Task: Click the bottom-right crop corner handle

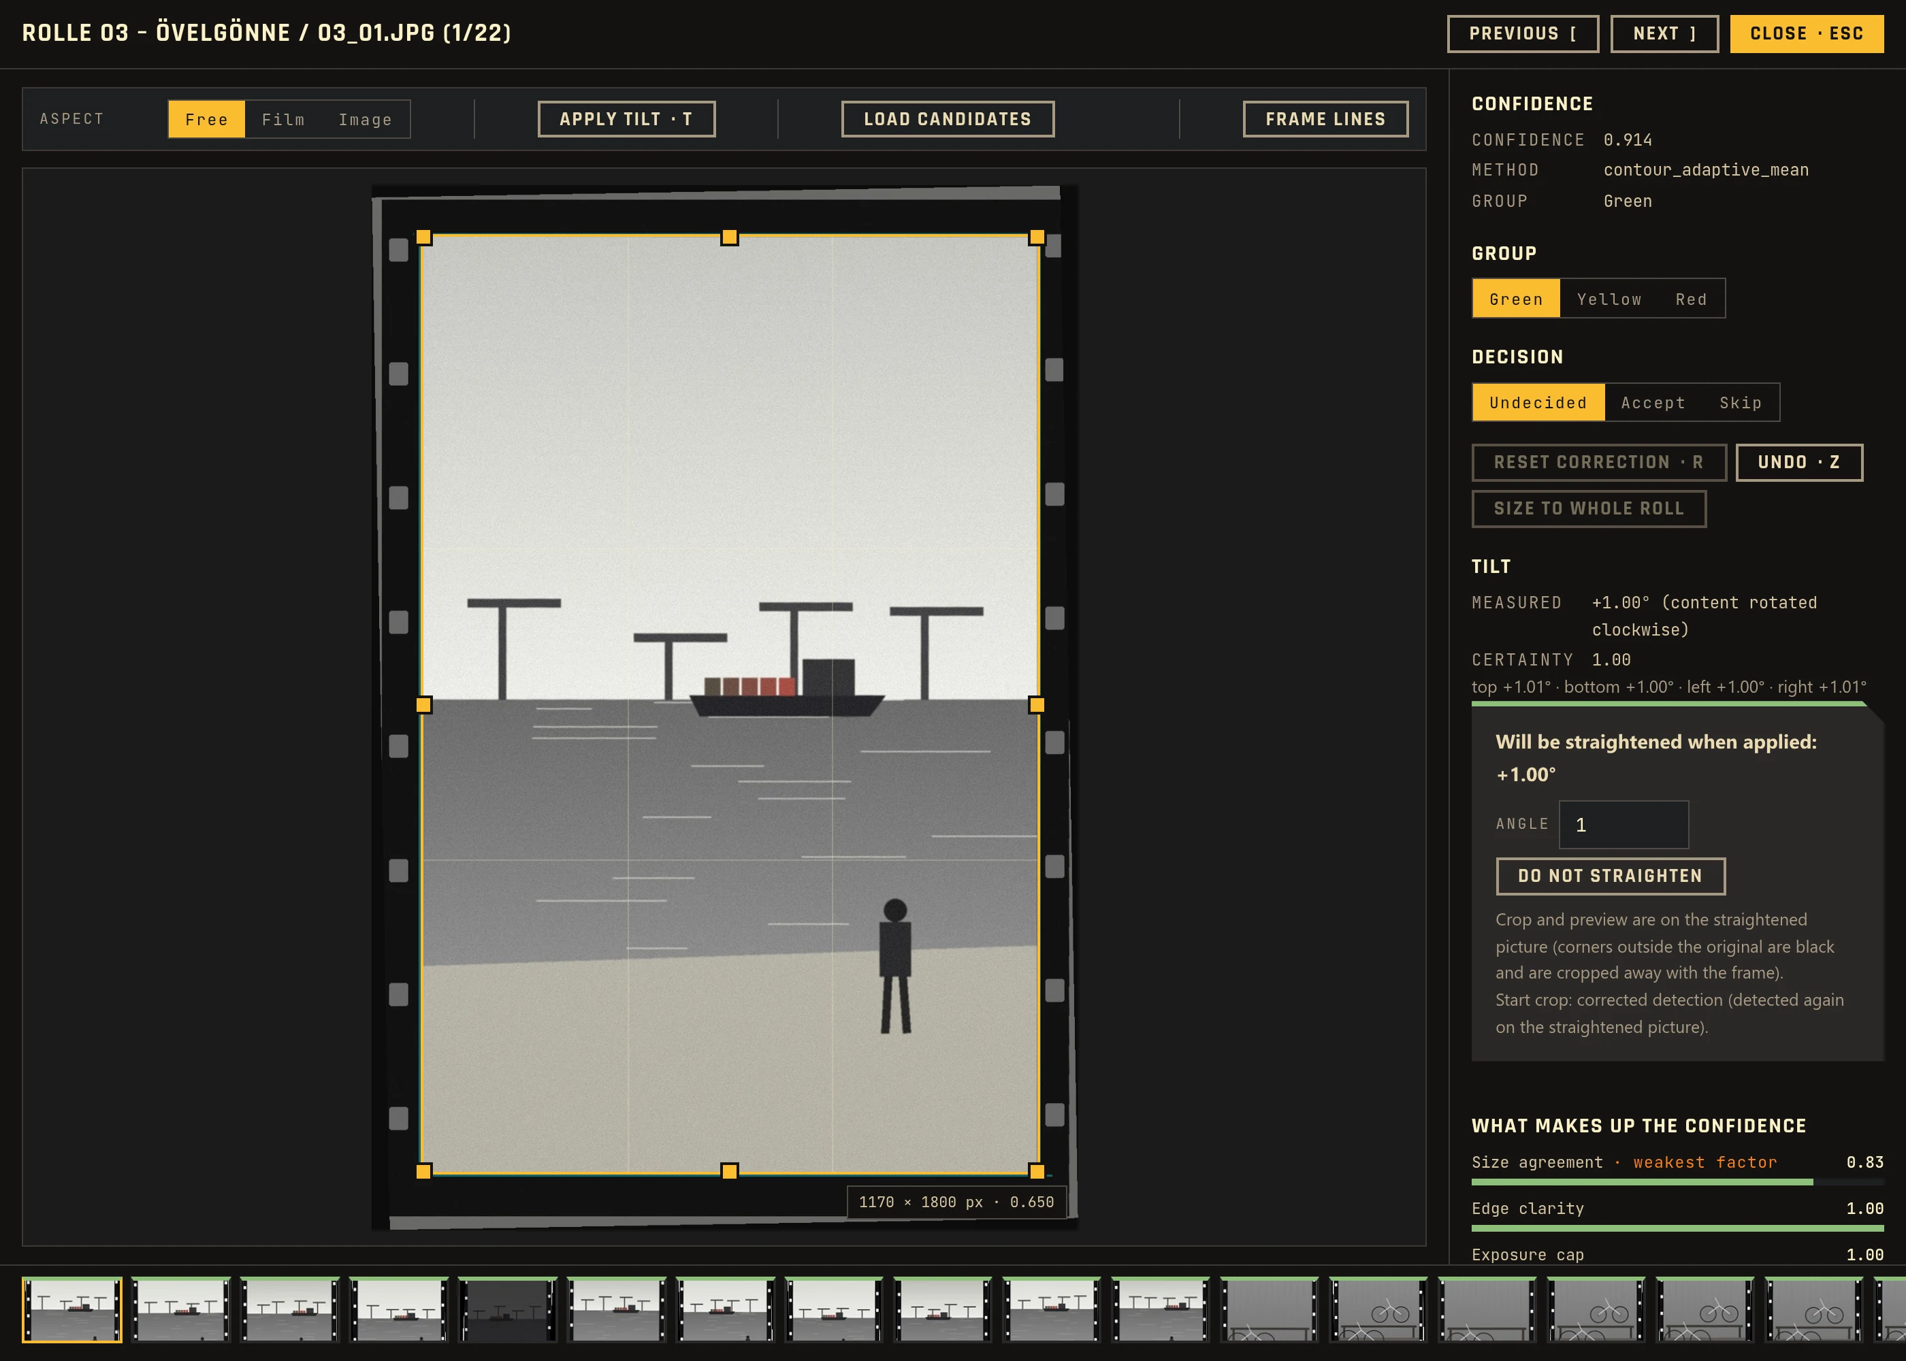Action: [x=1036, y=1170]
